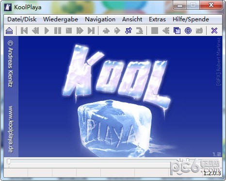The width and height of the screenshot is (226, 181).
Task: Open the Extras menu
Action: tap(157, 19)
